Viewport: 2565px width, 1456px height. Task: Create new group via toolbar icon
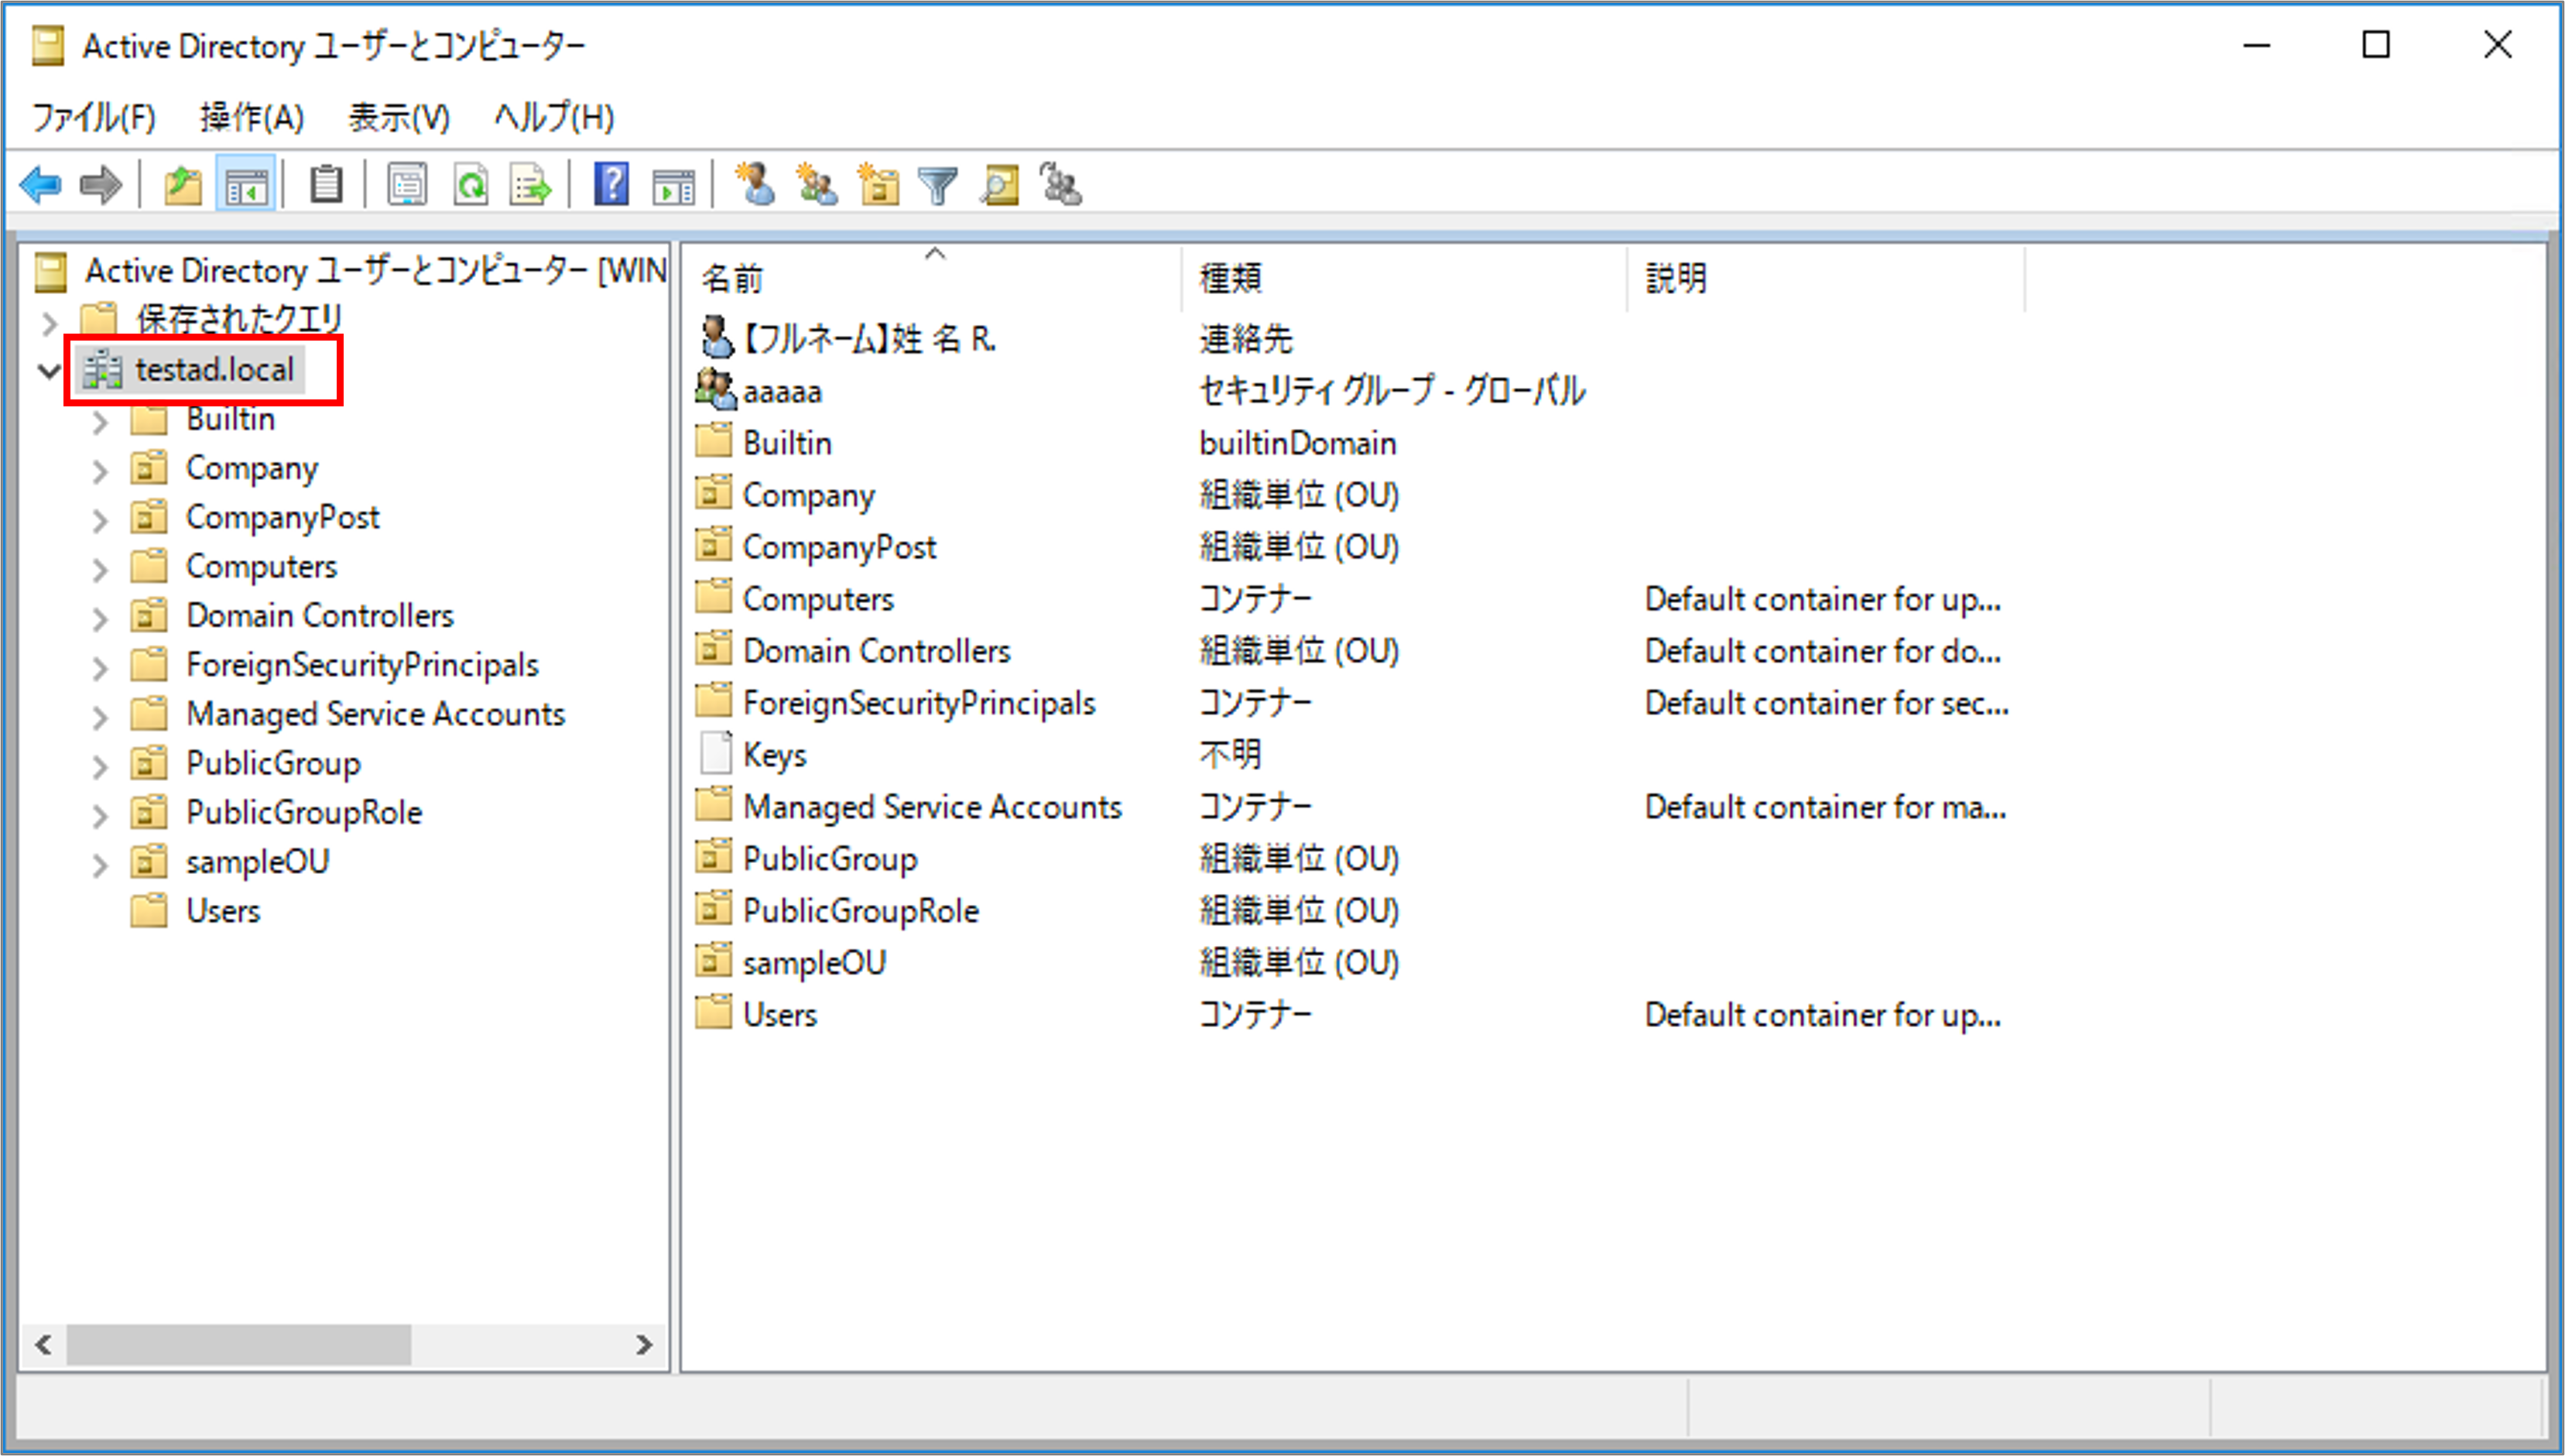(x=817, y=185)
